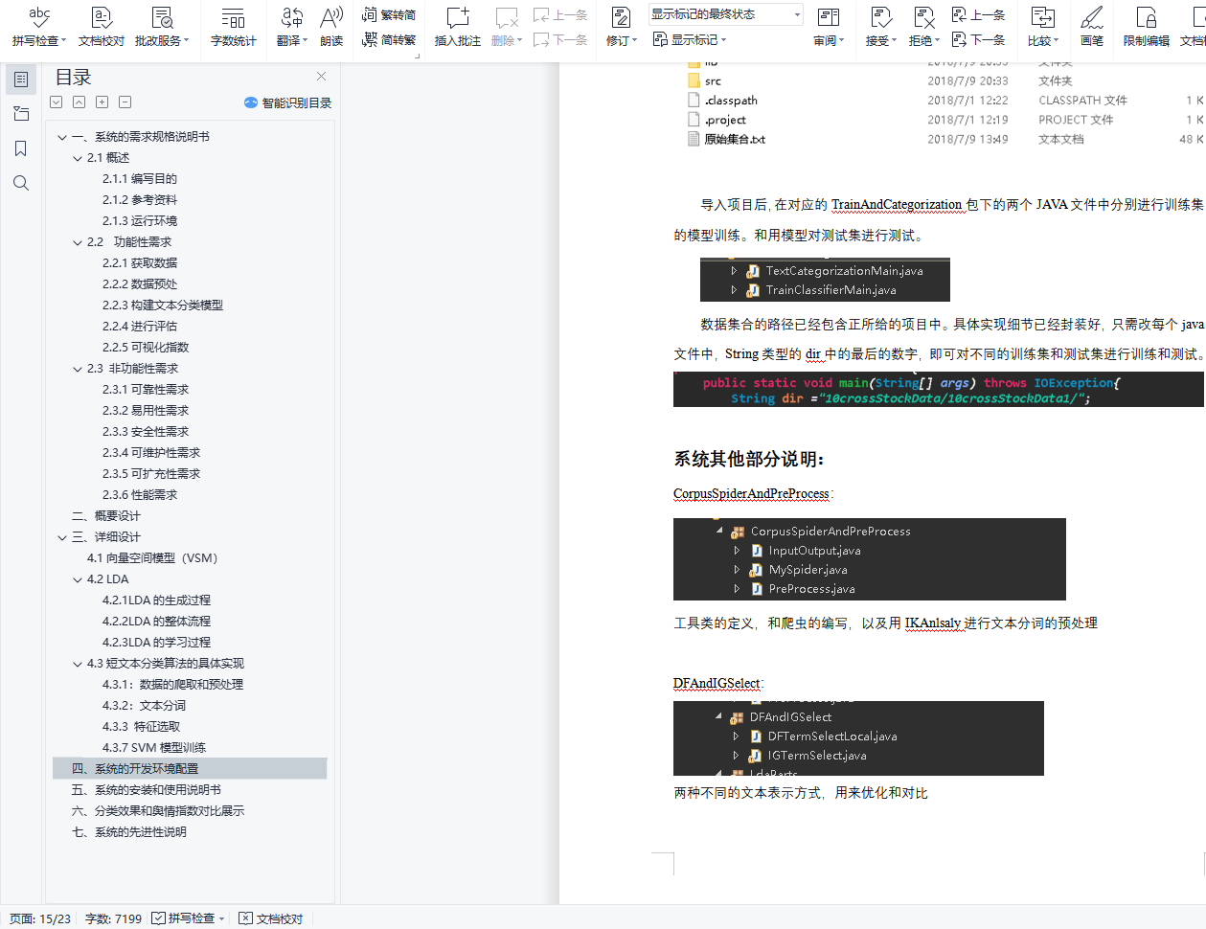Open the 修订 dropdown arrow

[x=634, y=41]
